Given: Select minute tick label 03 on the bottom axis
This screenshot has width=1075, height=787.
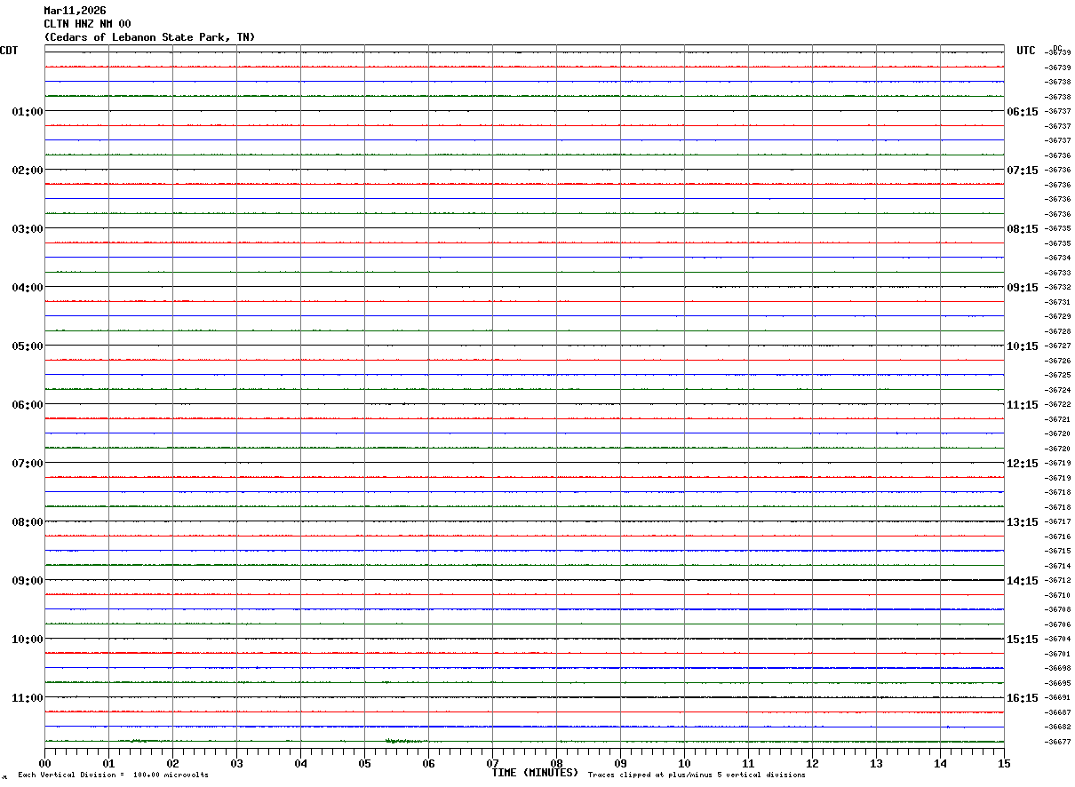Looking at the screenshot, I should (x=236, y=763).
